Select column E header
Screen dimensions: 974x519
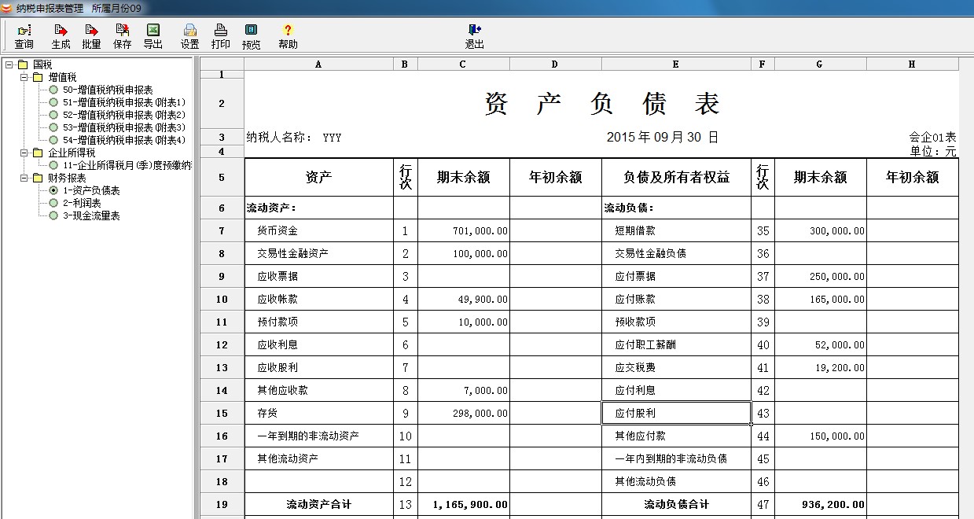click(676, 64)
